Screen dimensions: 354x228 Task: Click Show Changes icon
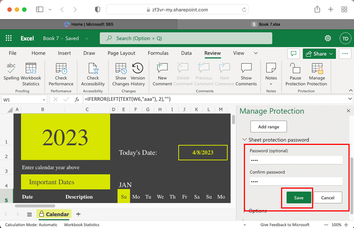[x=121, y=71]
